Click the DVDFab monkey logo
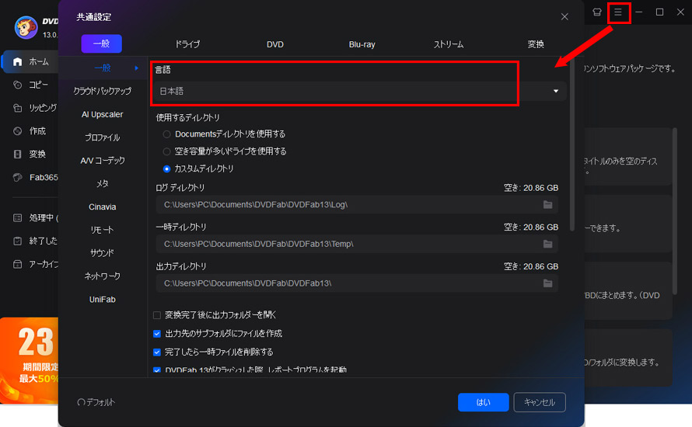Screen dimensions: 692x427 tap(26, 27)
